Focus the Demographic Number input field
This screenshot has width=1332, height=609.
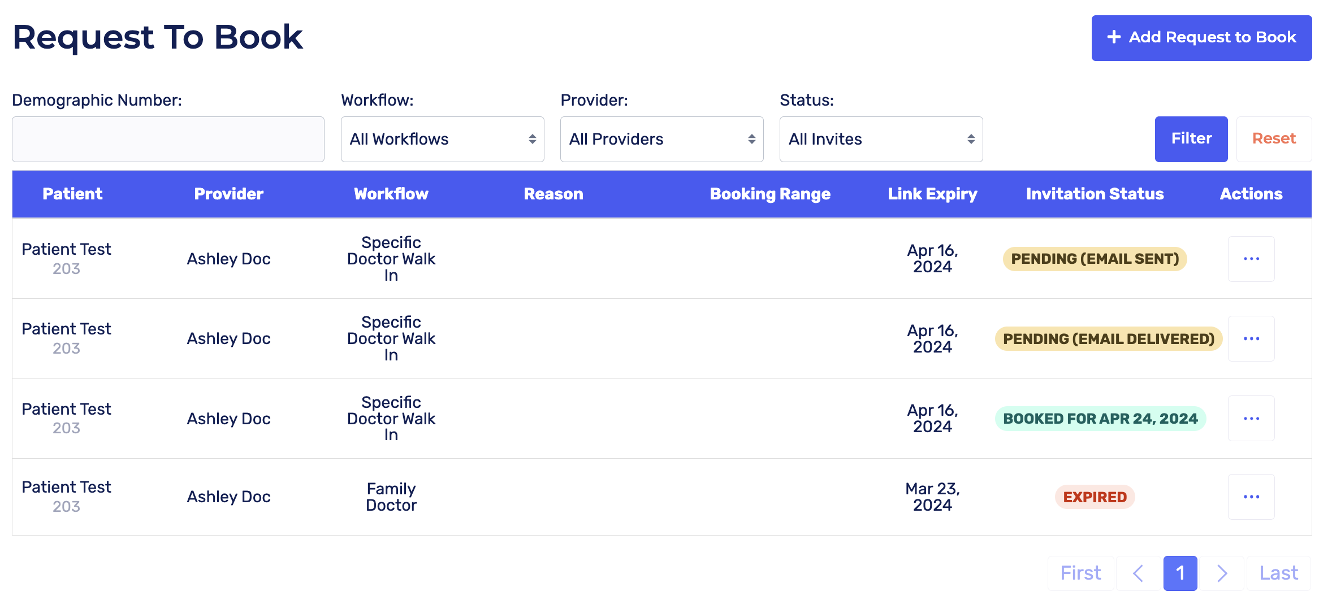168,139
